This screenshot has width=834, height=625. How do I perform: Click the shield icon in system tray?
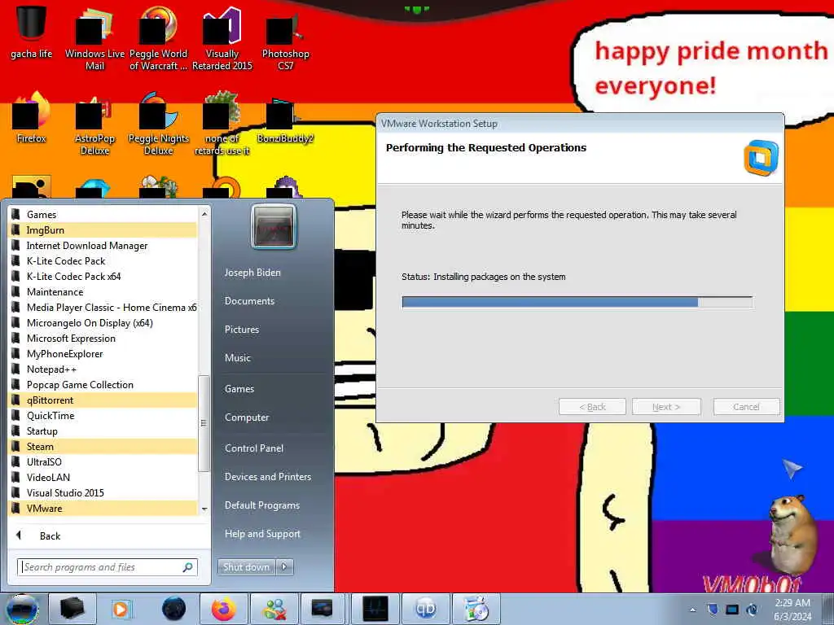pos(712,609)
